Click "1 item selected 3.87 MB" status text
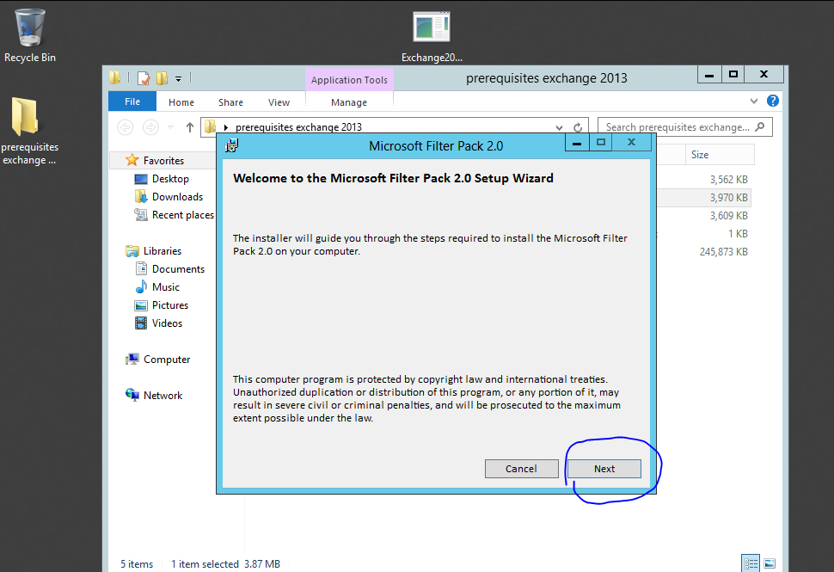The width and height of the screenshot is (834, 572). pyautogui.click(x=225, y=564)
